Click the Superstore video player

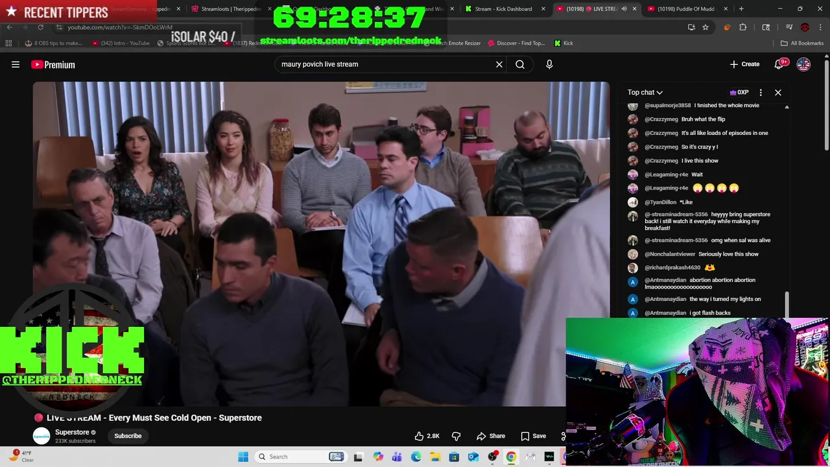321,244
